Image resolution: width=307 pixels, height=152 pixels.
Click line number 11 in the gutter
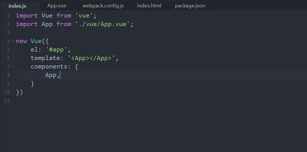[7, 100]
